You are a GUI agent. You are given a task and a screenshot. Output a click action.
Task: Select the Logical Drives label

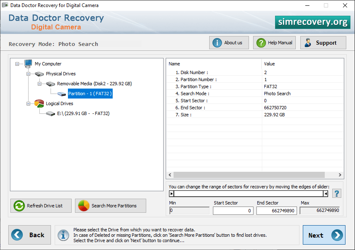60,103
